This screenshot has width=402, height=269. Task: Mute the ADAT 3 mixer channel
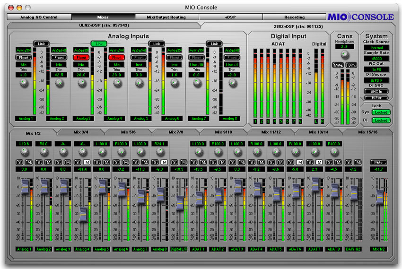[242, 162]
